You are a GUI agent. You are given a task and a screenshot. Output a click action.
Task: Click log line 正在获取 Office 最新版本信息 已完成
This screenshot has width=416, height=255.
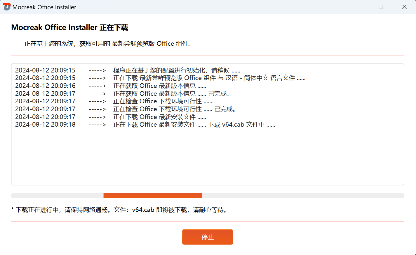point(171,94)
